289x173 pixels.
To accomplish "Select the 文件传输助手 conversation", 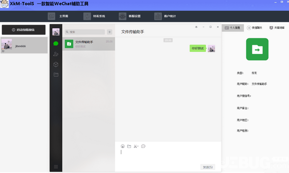I will pyautogui.click(x=89, y=44).
